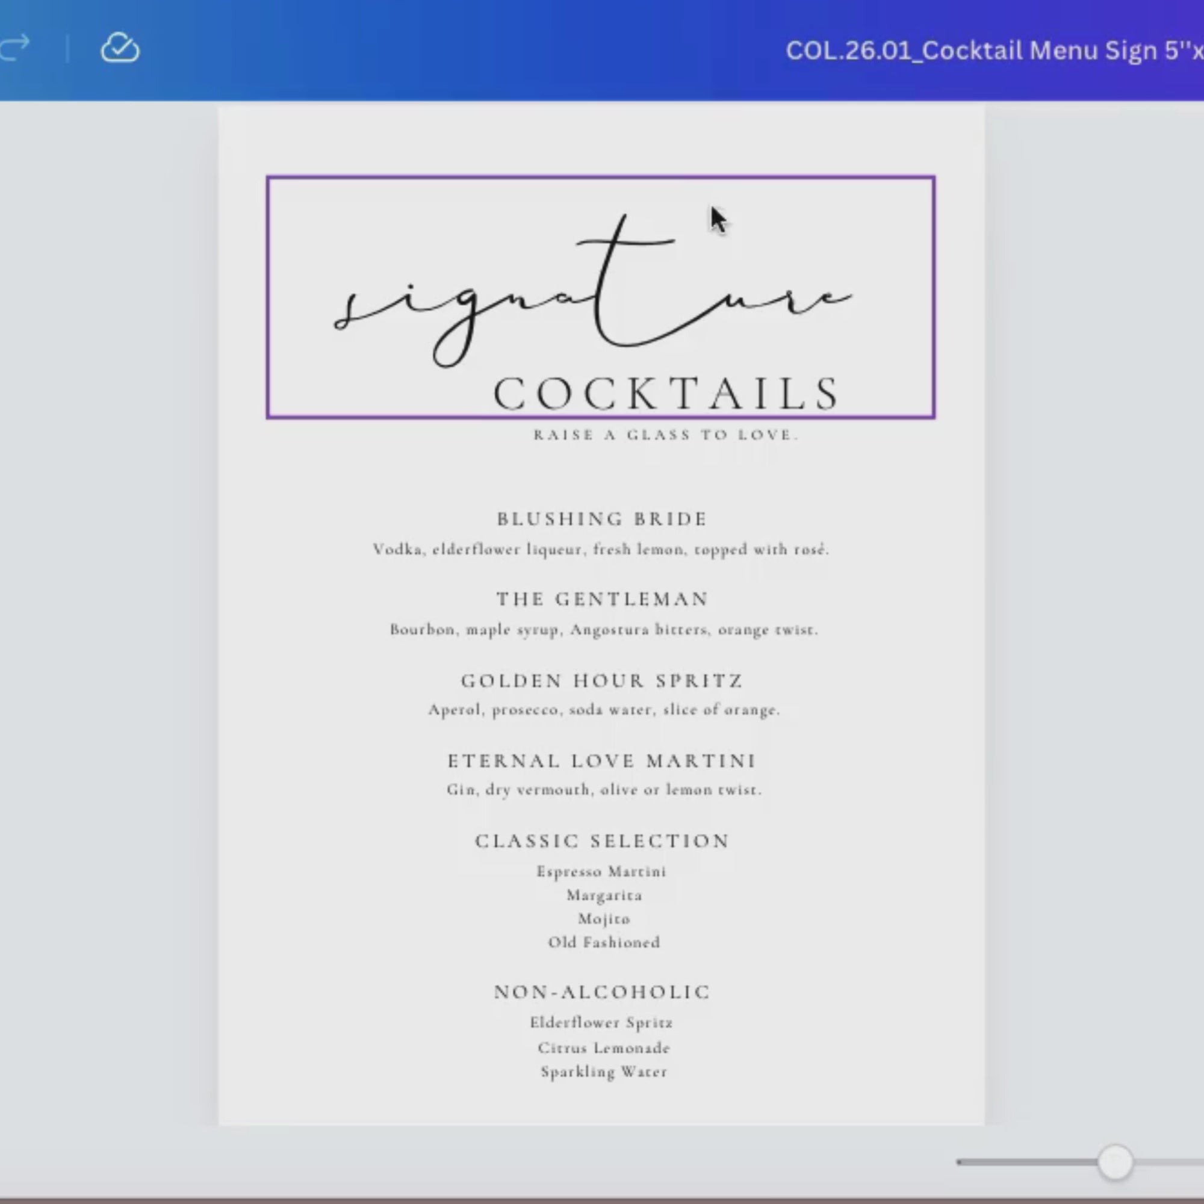
Task: Select the Aperol, prosecco description line
Action: point(604,710)
